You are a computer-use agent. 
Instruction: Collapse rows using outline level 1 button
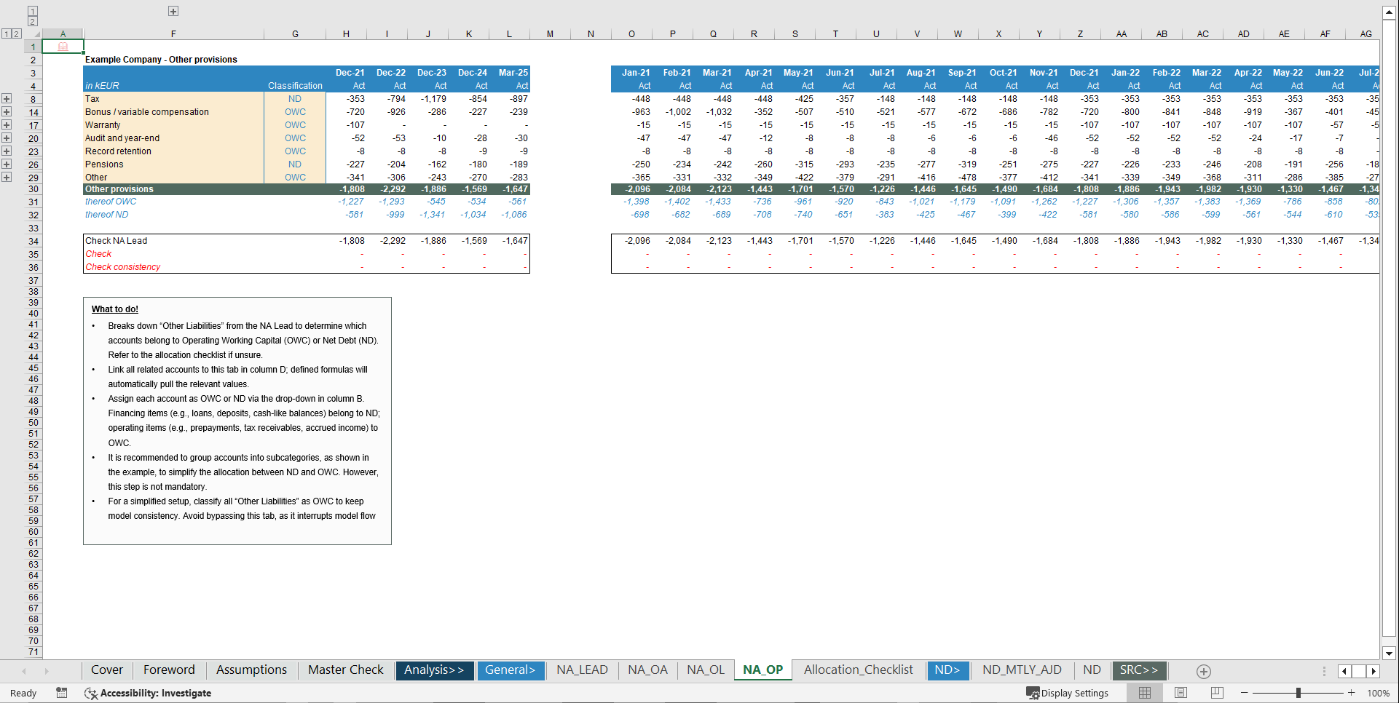click(x=7, y=33)
